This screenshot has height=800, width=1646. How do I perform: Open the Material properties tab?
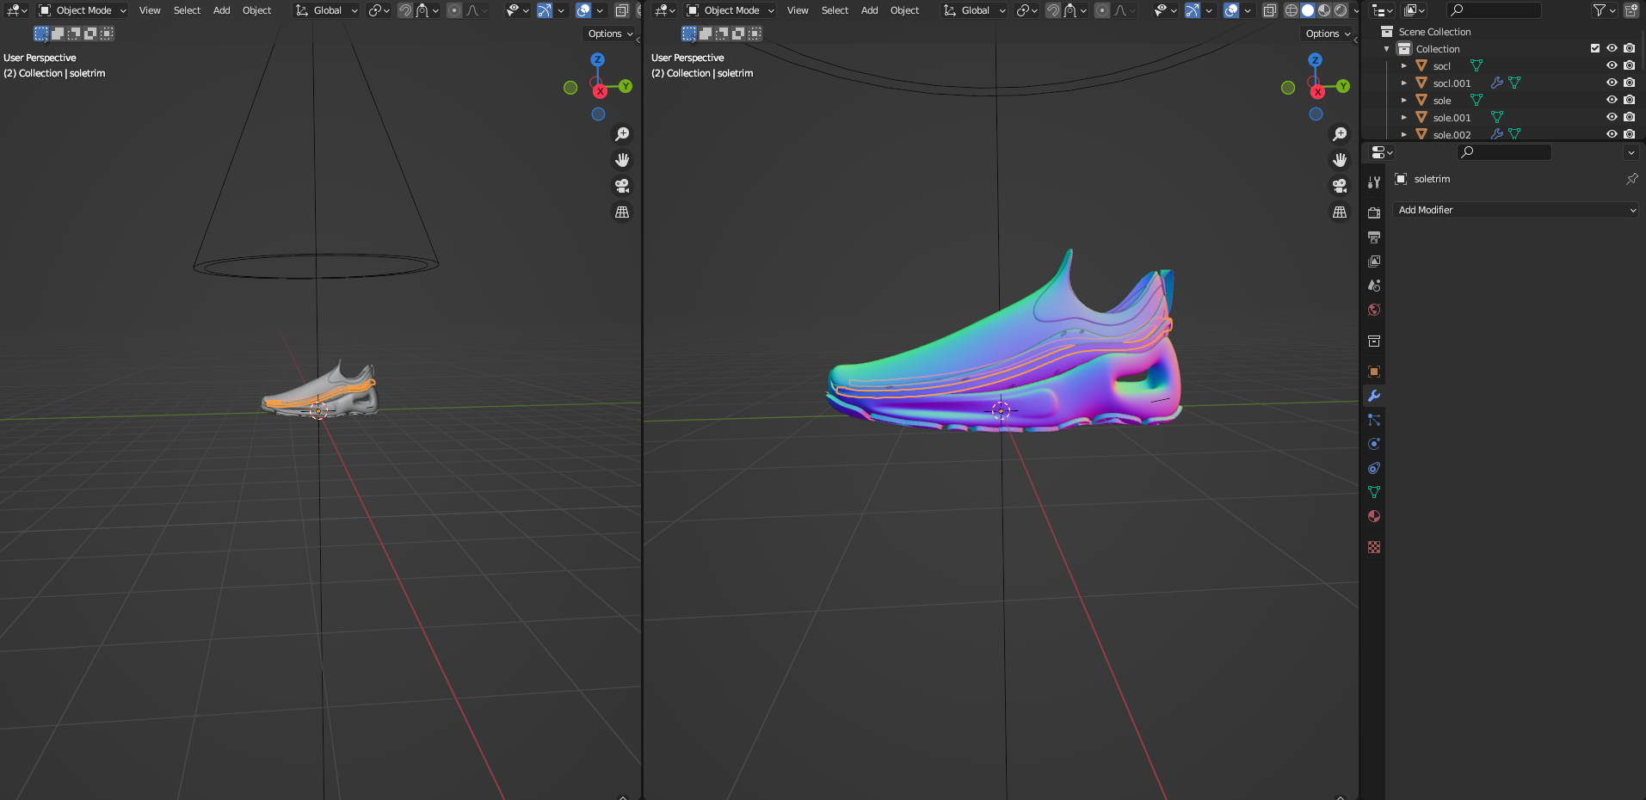1374,516
